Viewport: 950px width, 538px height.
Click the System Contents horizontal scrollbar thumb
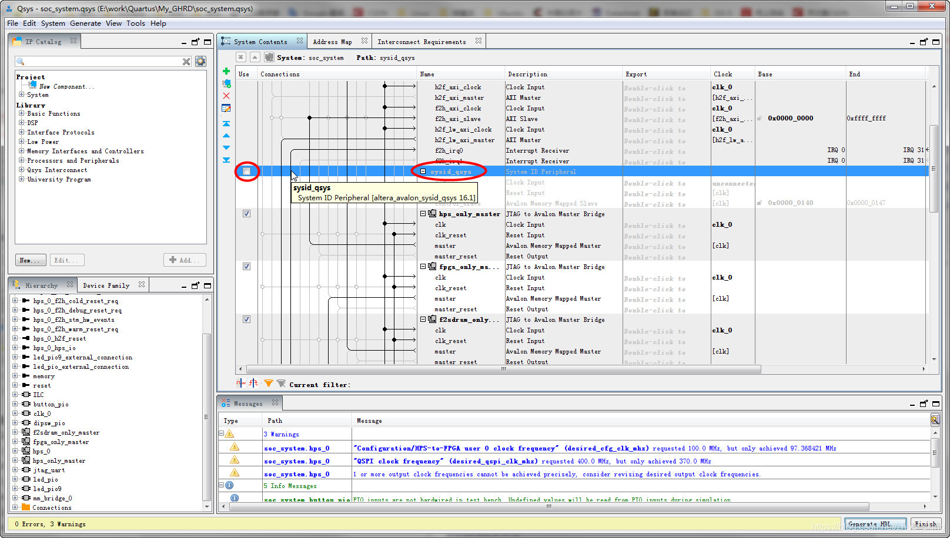(x=504, y=369)
